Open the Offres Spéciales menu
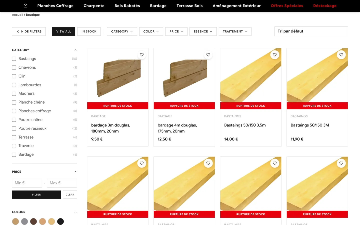The width and height of the screenshot is (360, 225). [x=287, y=6]
